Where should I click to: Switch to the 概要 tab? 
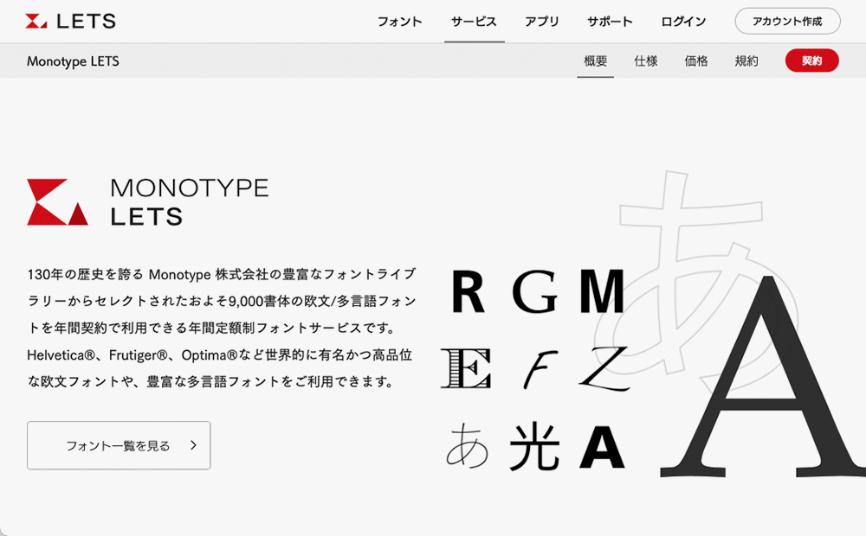594,61
